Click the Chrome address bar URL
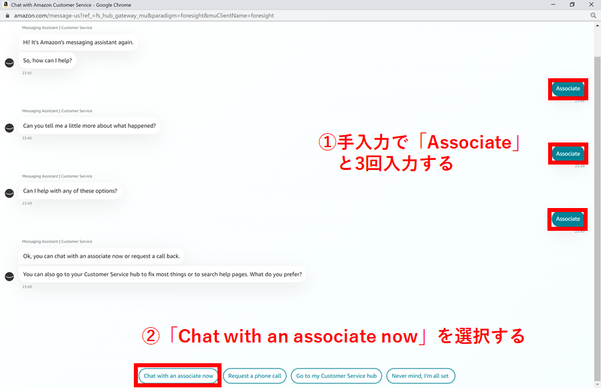601x388 pixels. 144,15
